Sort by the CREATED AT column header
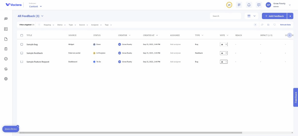 click(150, 35)
